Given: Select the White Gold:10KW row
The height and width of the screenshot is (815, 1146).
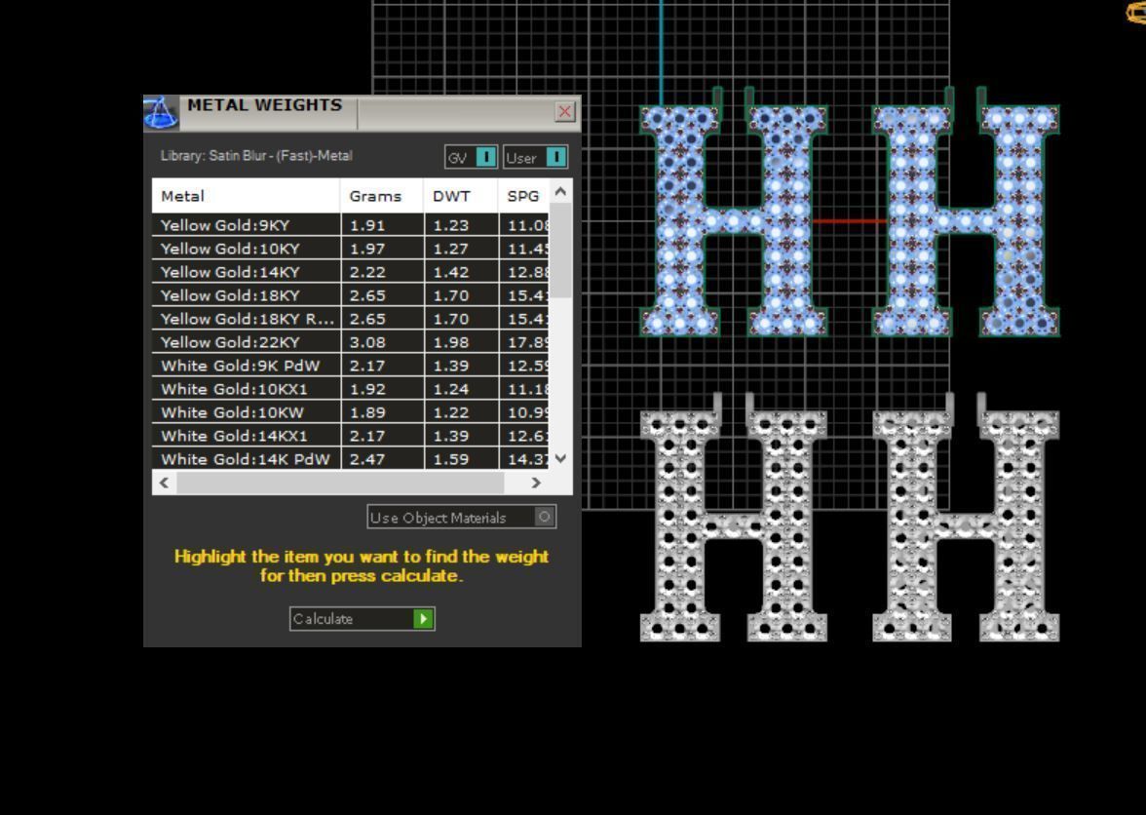Looking at the screenshot, I should click(351, 412).
